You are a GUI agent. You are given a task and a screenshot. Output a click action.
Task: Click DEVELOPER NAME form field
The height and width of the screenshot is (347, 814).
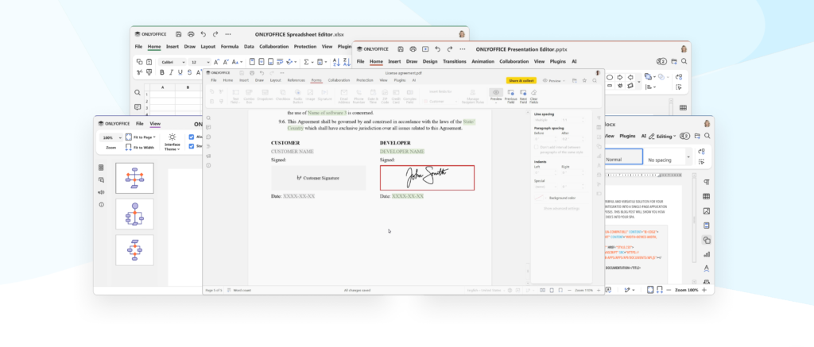[x=402, y=152]
